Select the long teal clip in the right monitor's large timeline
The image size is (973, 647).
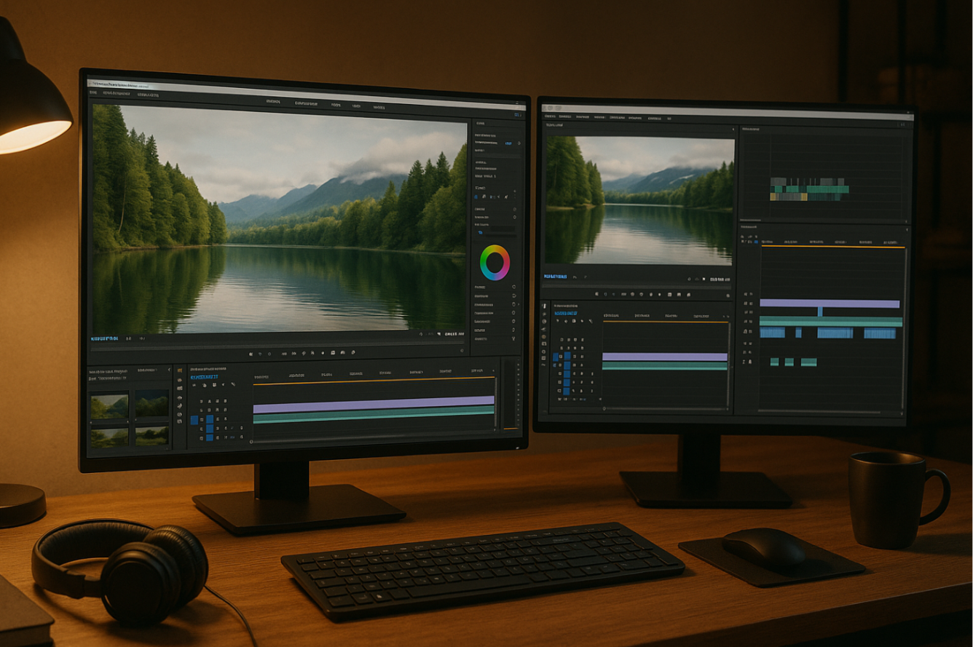[x=831, y=322]
